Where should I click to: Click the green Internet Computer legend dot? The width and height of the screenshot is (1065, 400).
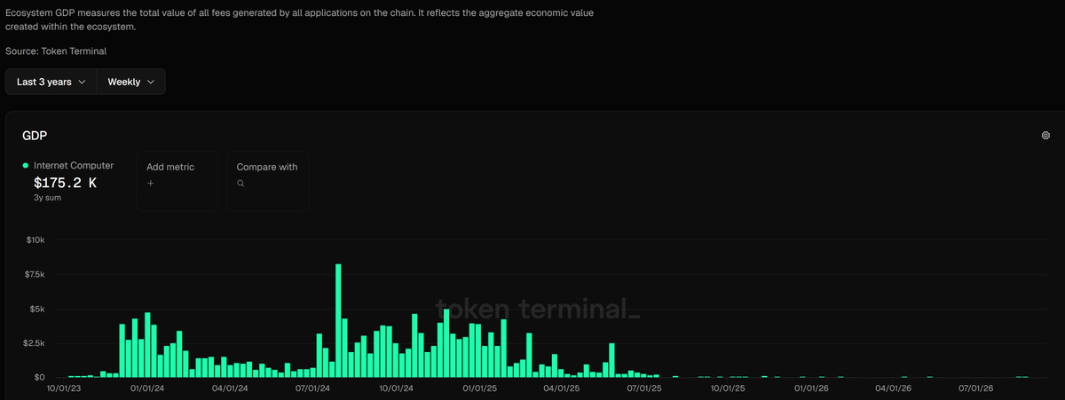click(26, 166)
